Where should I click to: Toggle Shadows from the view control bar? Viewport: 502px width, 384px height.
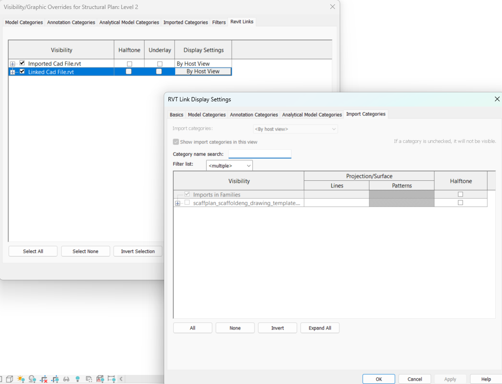point(32,379)
